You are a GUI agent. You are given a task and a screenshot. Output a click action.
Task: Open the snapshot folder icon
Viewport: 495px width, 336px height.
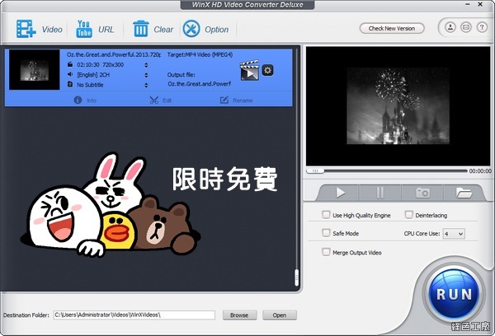(x=464, y=193)
